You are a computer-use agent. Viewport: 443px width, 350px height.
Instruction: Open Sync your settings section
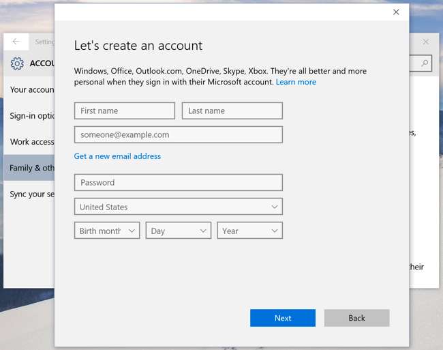pyautogui.click(x=31, y=194)
